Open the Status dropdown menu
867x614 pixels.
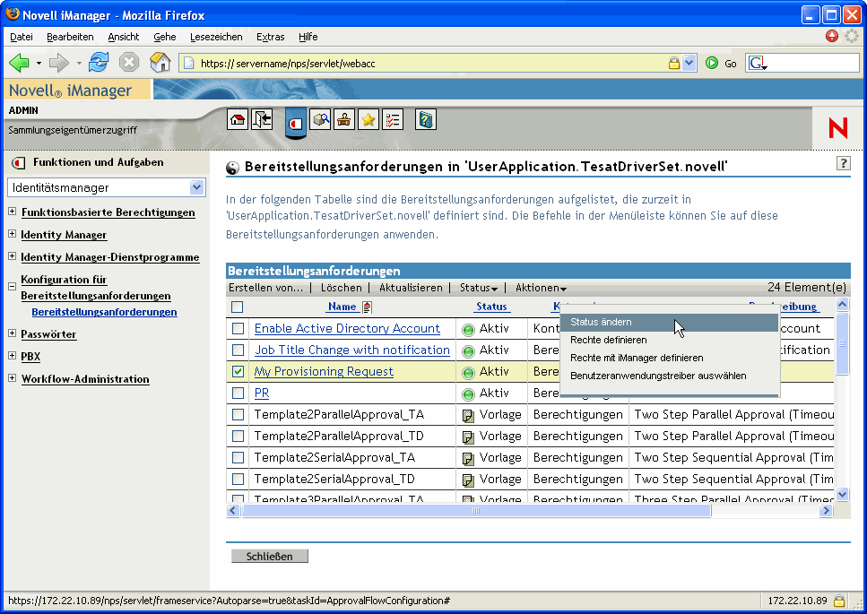click(x=478, y=288)
